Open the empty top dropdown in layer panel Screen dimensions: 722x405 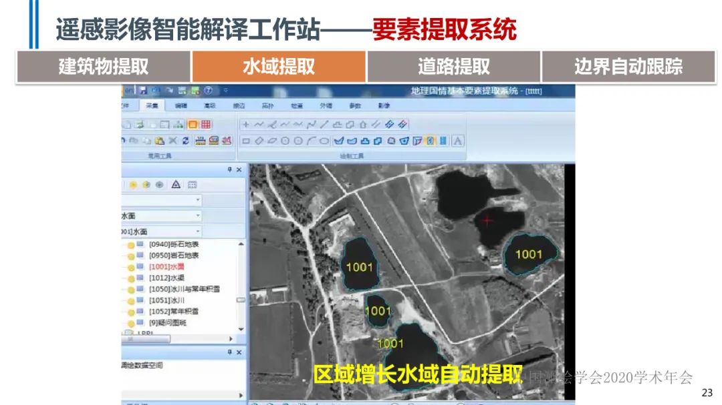click(x=198, y=200)
